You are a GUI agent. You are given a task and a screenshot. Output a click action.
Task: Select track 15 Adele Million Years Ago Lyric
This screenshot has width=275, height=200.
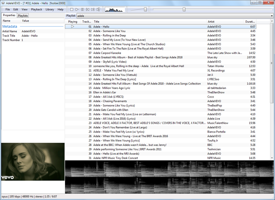tap(160, 88)
